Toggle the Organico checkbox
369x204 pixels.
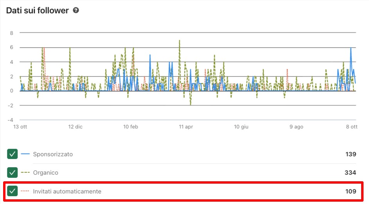click(x=13, y=172)
